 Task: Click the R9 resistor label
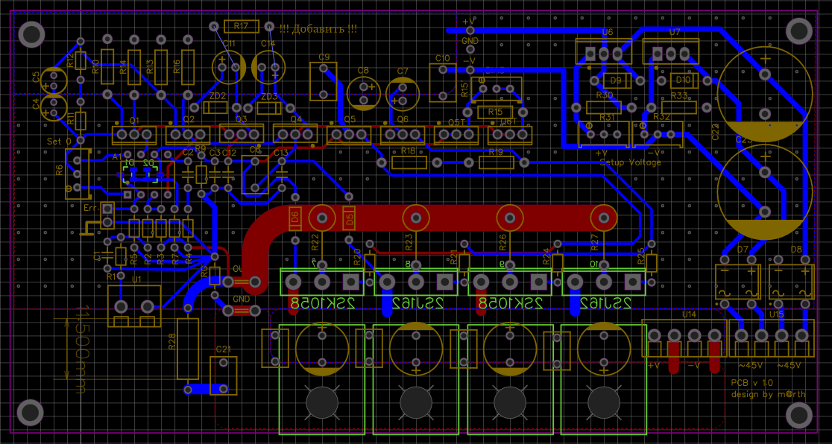click(x=200, y=148)
